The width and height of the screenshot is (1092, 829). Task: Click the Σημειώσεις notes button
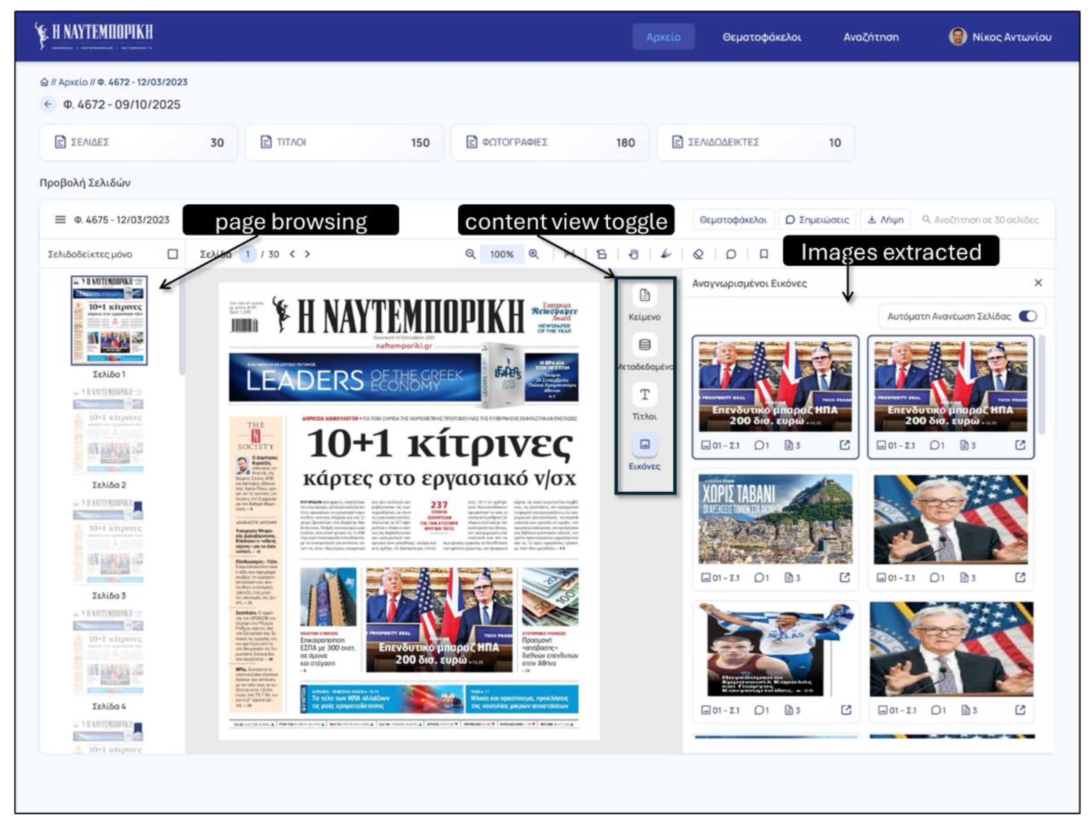(x=817, y=219)
